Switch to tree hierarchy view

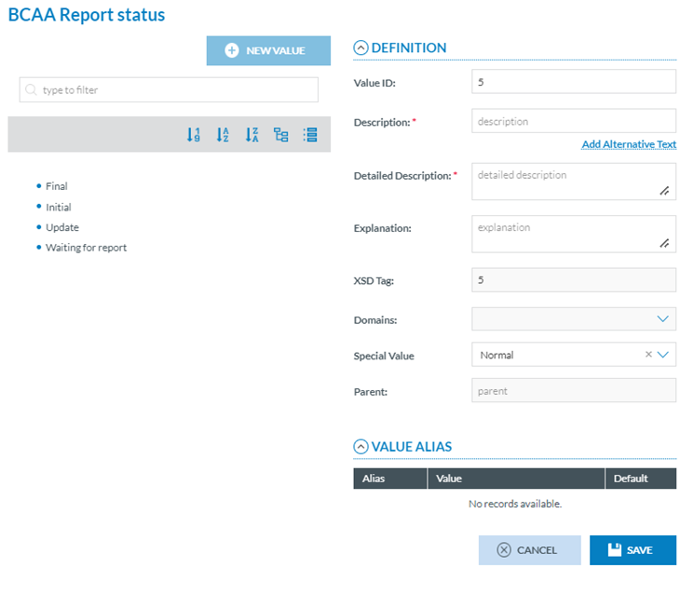[280, 135]
